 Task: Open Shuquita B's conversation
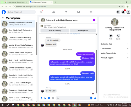coord(18,76)
